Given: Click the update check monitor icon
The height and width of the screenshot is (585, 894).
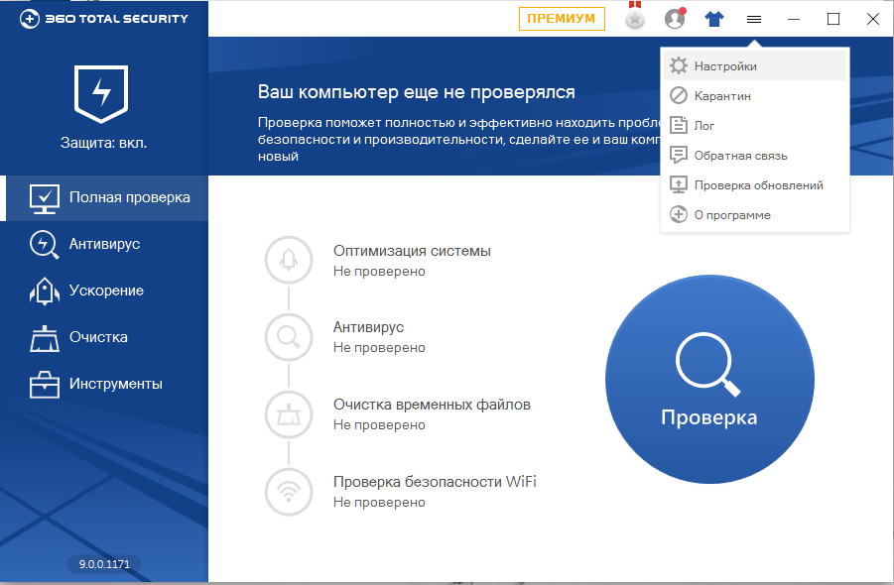Looking at the screenshot, I should 679,184.
